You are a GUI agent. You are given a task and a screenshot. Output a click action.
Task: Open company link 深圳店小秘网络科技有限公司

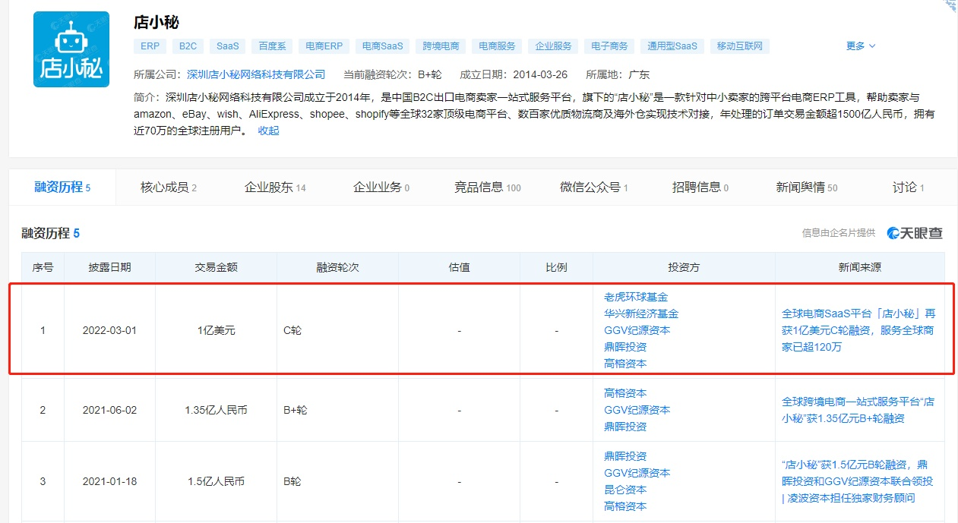click(256, 74)
